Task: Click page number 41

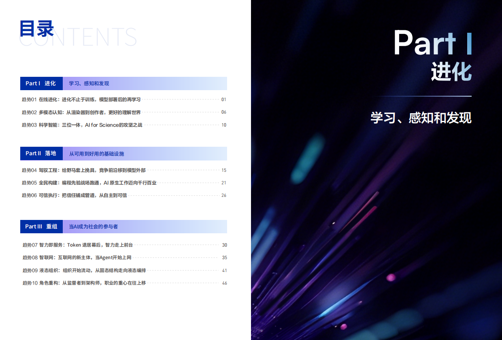Action: (225, 270)
